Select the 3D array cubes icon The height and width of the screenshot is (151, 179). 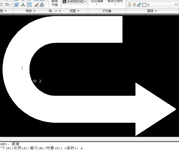[17, 5]
